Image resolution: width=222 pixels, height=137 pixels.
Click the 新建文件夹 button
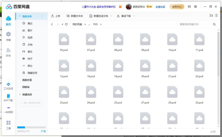pos(75,16)
